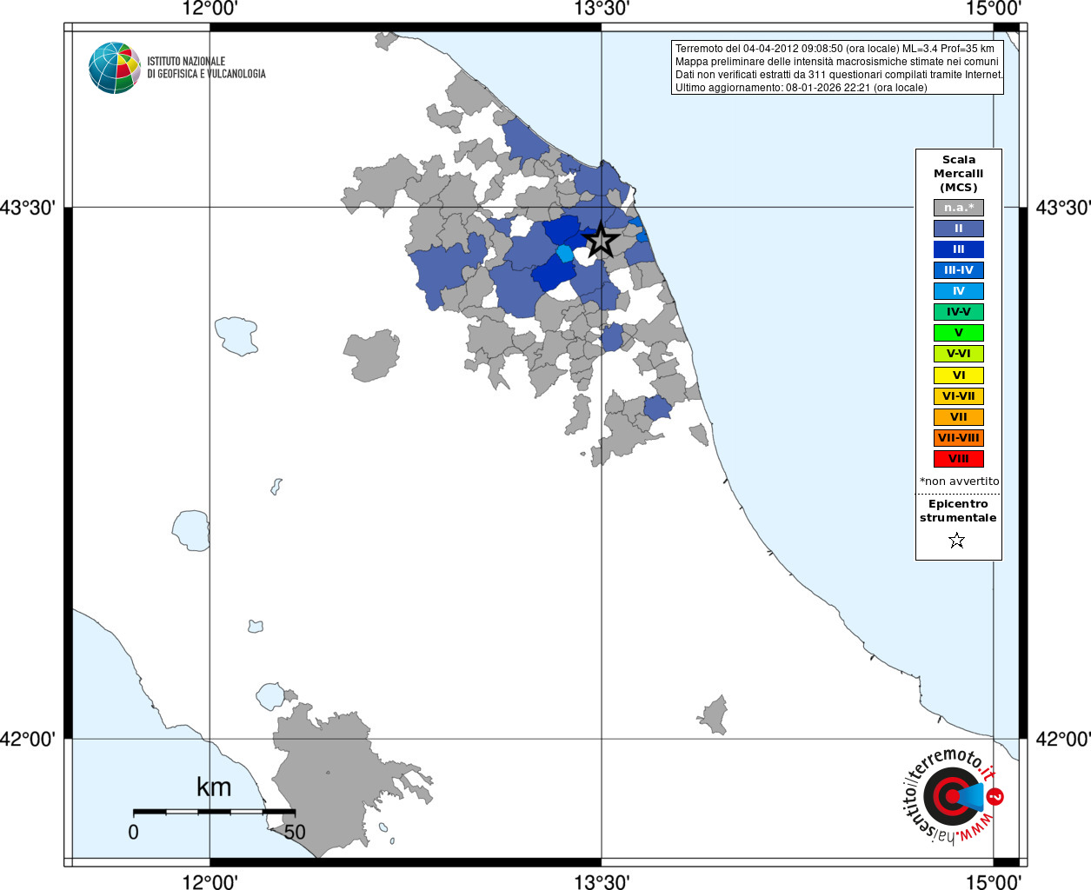Click the black and white scale bar
The width and height of the screenshot is (1091, 890).
click(x=214, y=812)
